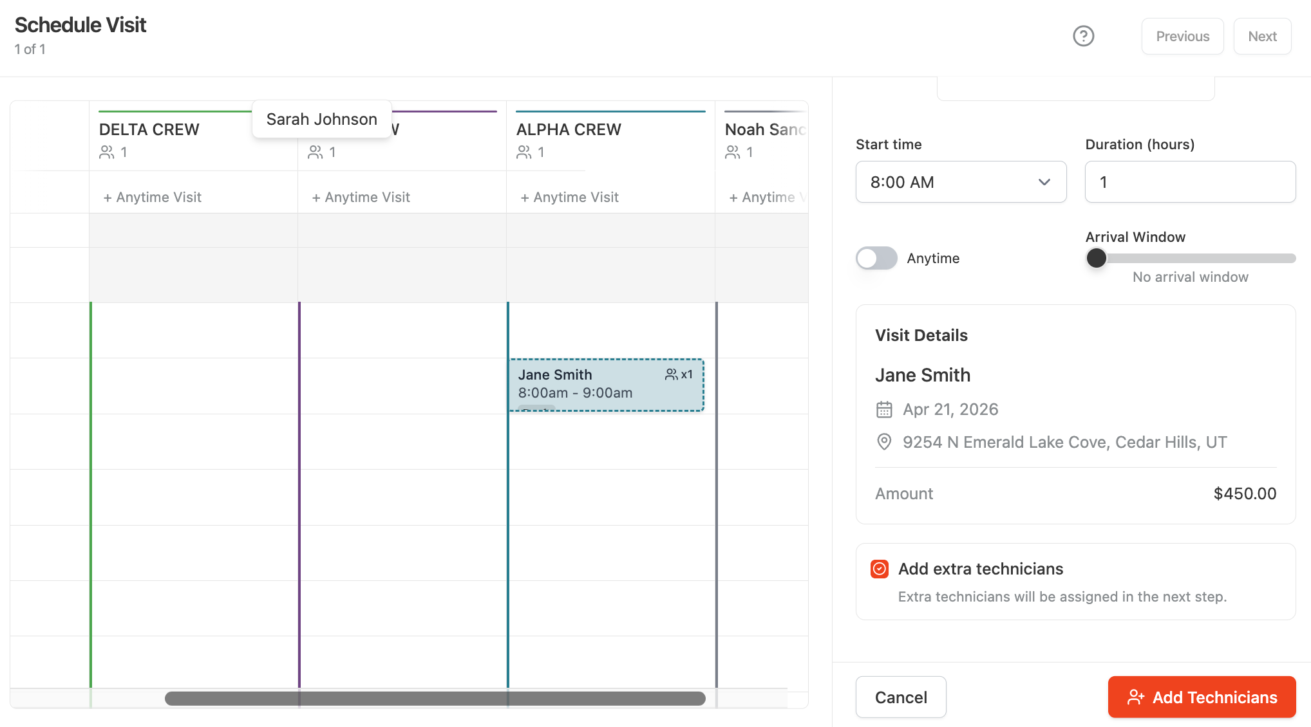Screen dimensions: 1311x727
Task: Click the Previous button
Action: 1182,36
